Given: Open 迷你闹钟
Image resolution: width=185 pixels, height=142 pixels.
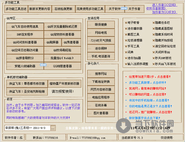Looking at the screenshot, I should click(x=101, y=49).
